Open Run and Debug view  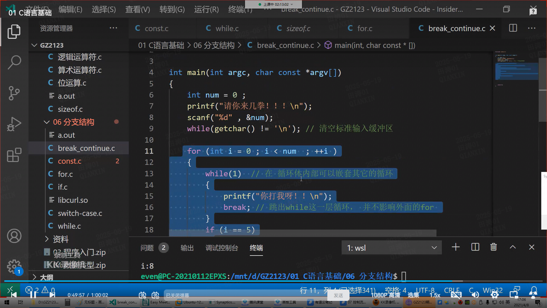pos(14,124)
